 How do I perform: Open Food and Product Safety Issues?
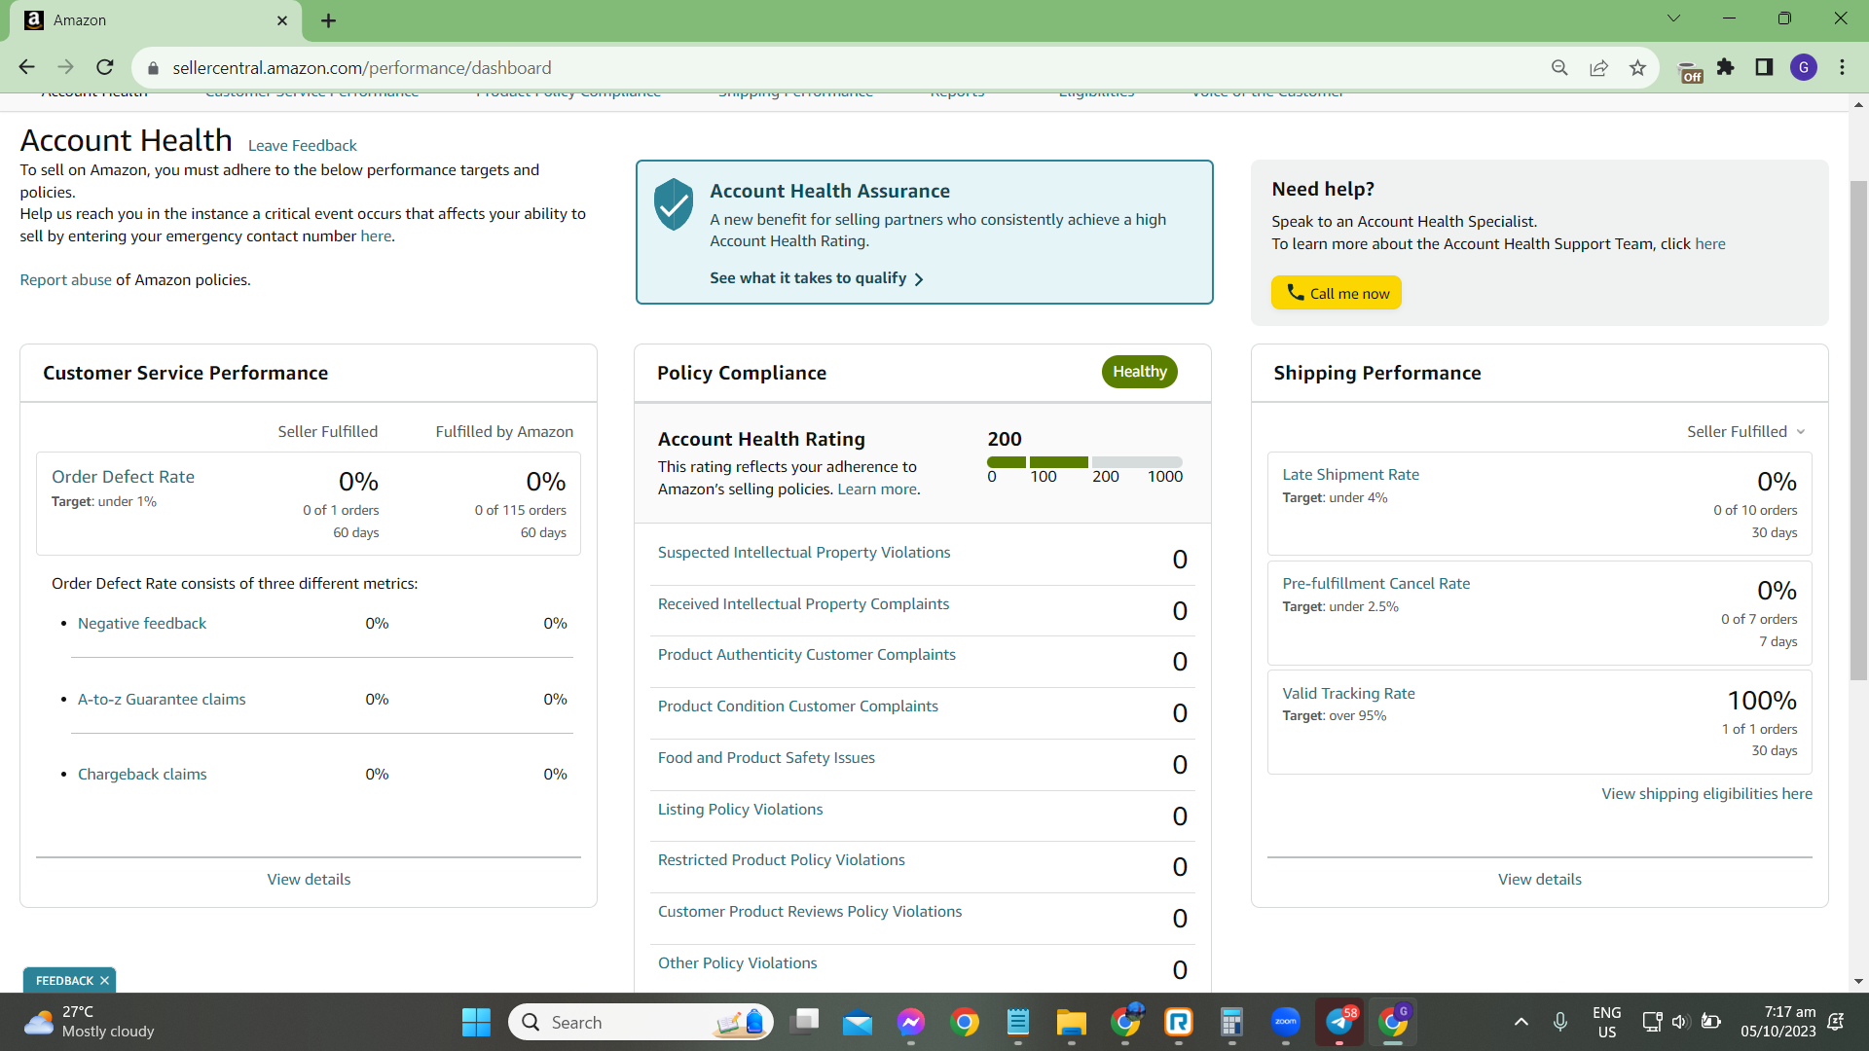click(766, 757)
